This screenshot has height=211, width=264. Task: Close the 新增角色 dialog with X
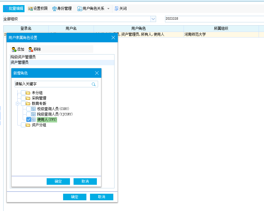click(97, 73)
